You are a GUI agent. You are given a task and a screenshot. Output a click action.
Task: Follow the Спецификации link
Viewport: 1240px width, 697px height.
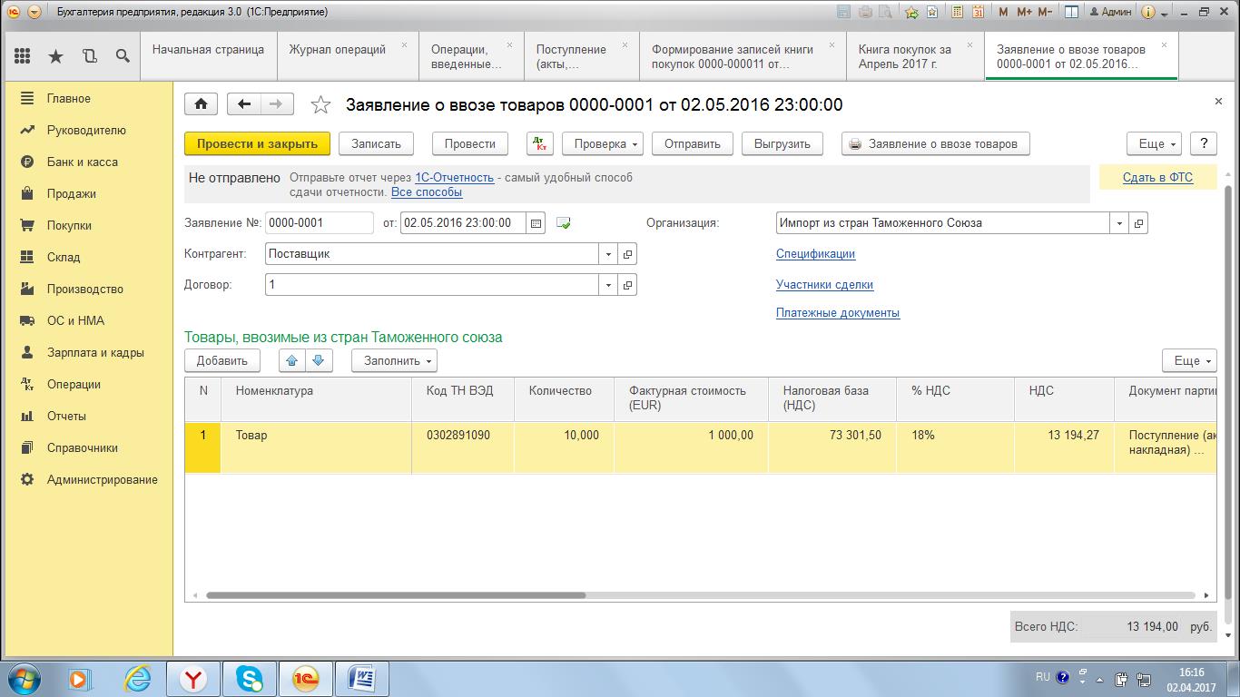[815, 254]
